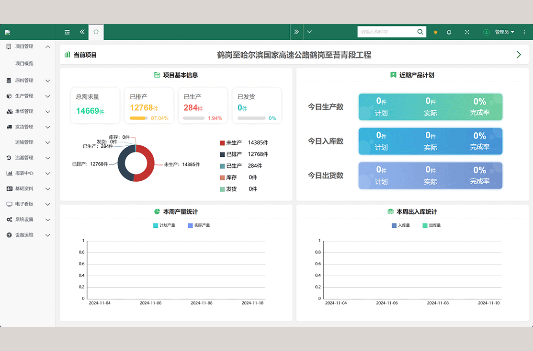Open the notification bell icon
The image size is (533, 351).
(449, 32)
